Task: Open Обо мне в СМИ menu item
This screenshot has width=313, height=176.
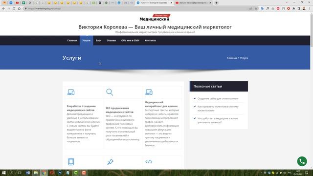Action: click(x=131, y=41)
